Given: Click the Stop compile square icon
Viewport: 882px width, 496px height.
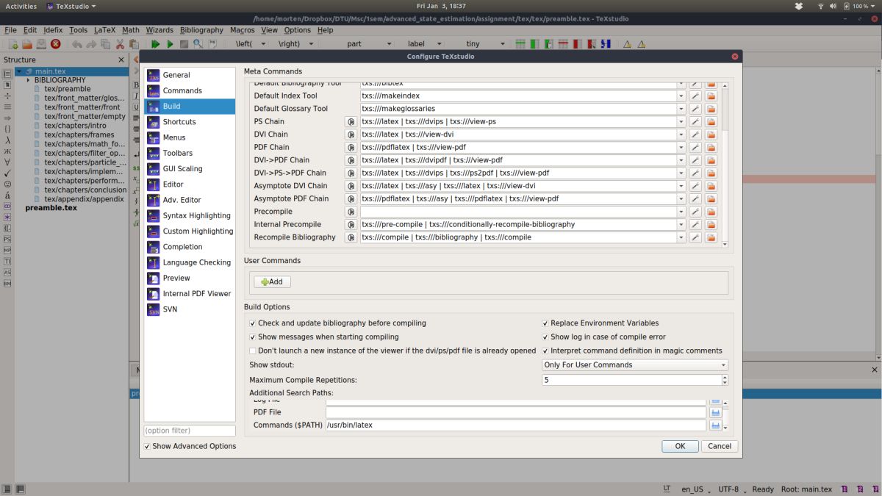Looking at the screenshot, I should (184, 44).
